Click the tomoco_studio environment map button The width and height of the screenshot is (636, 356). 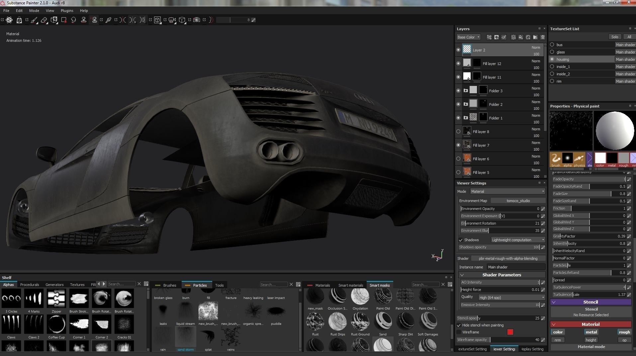[x=518, y=201]
